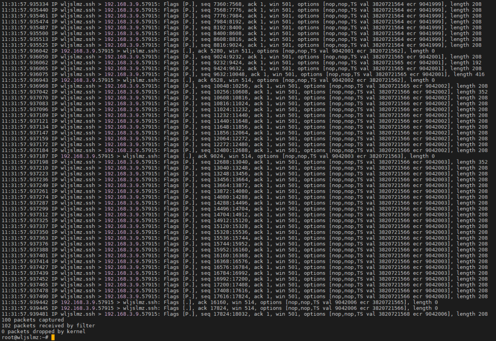Click the timestamp 11:31:57.936042

pyautogui.click(x=25, y=51)
